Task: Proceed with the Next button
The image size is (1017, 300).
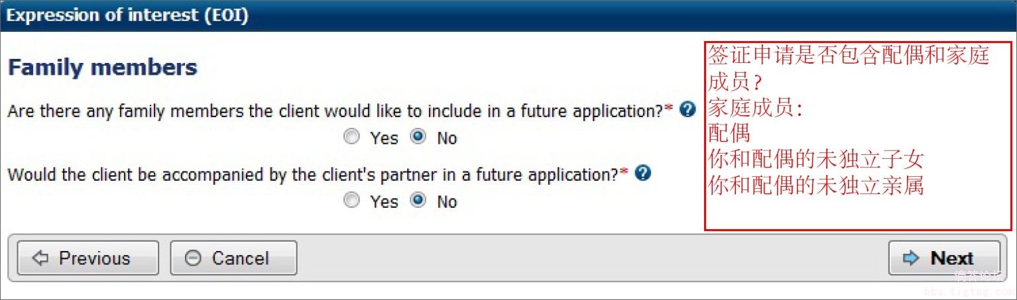Action: 943,258
